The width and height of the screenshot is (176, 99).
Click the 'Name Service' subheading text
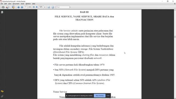[60, 92]
